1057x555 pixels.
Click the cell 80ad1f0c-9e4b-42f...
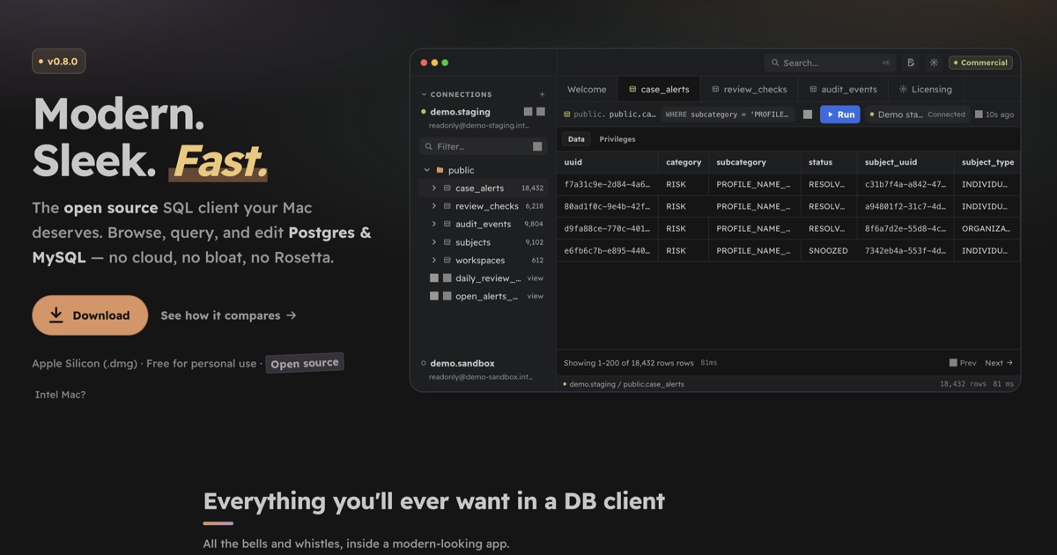pos(607,206)
